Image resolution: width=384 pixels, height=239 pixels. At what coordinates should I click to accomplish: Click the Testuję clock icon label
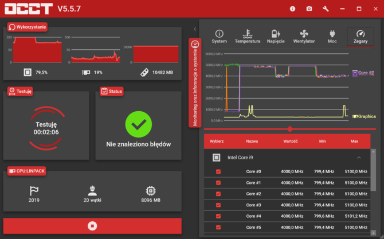(x=12, y=91)
